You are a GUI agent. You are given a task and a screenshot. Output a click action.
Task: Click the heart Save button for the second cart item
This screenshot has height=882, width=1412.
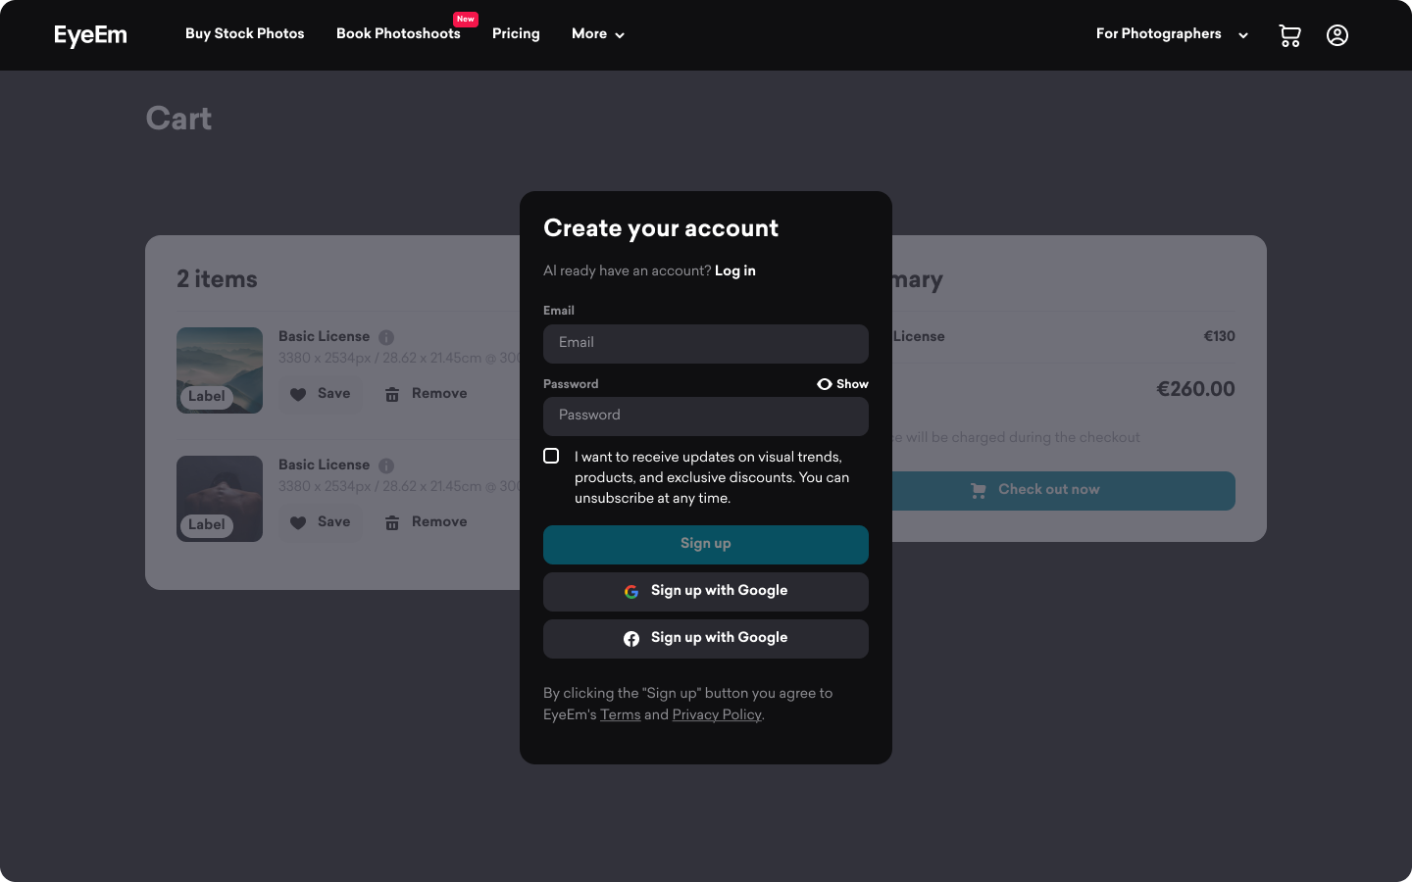coord(321,522)
